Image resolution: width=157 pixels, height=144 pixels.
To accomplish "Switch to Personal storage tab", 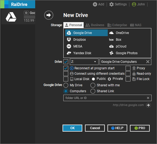I will [x=74, y=25].
